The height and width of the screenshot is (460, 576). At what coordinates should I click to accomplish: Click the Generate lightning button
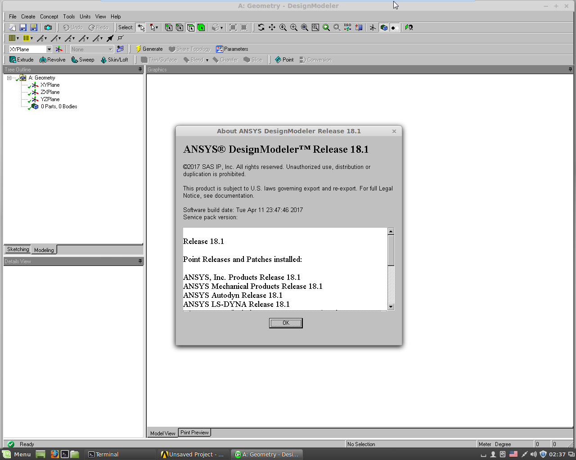pyautogui.click(x=149, y=49)
